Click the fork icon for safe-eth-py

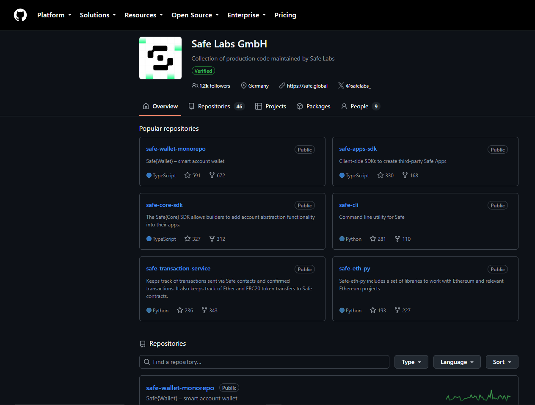click(x=397, y=310)
